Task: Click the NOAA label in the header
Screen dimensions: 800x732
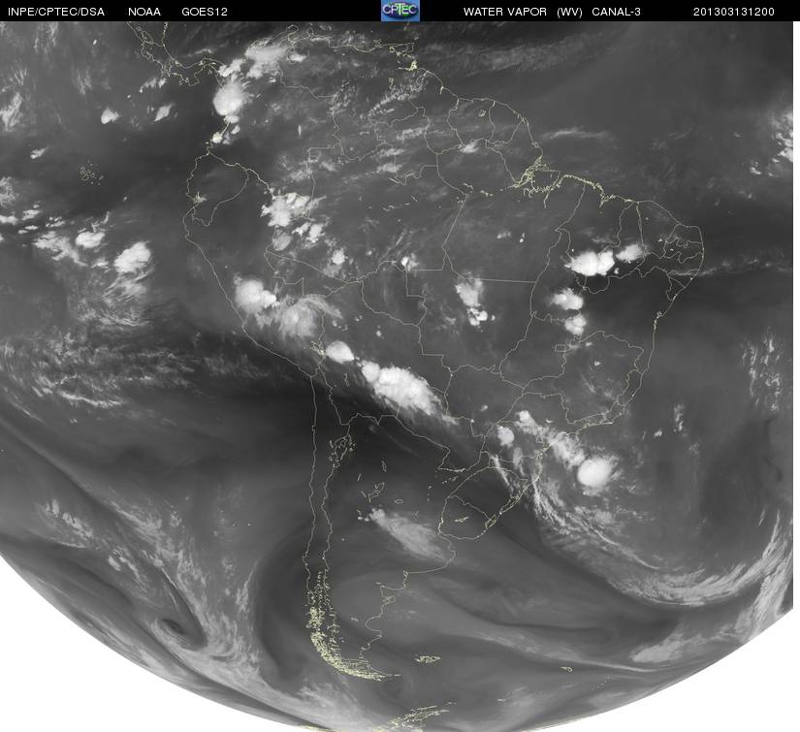Action: coord(144,12)
